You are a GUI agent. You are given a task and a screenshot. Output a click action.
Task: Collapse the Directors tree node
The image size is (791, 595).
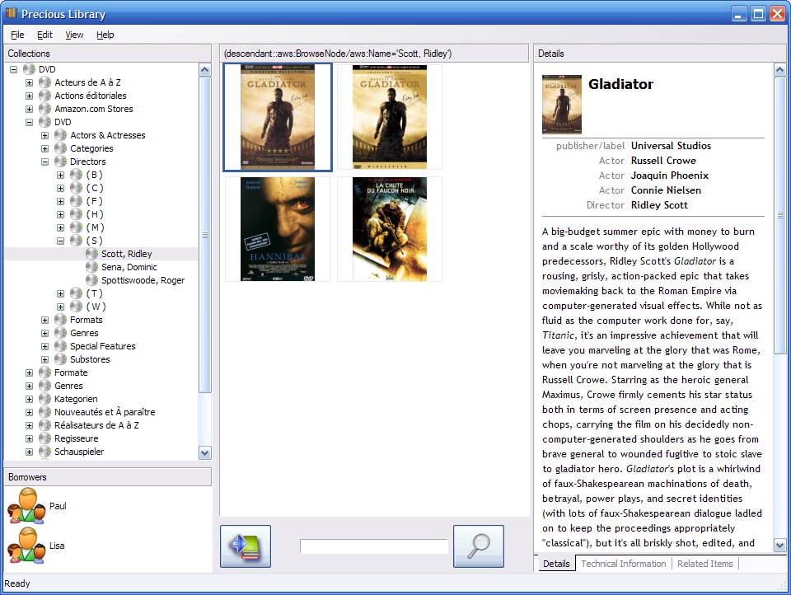pyautogui.click(x=44, y=162)
